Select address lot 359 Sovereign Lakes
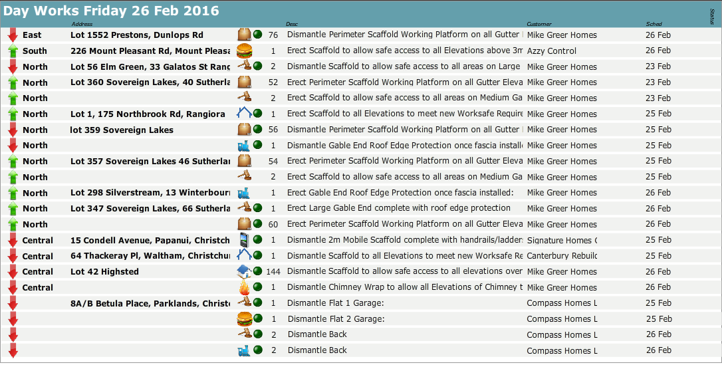Viewport: 722px width, 365px height. [x=122, y=130]
